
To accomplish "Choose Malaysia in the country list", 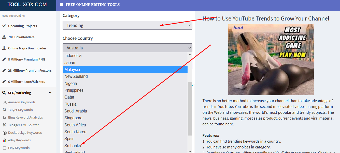I will (125, 69).
